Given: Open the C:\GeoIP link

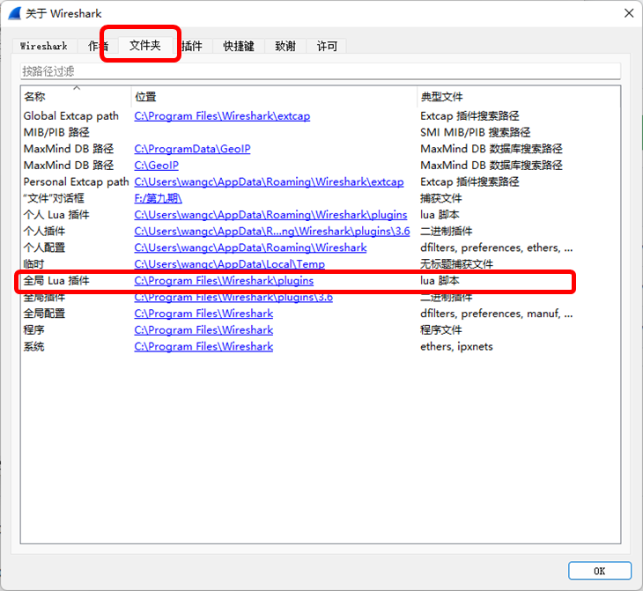Looking at the screenshot, I should (156, 166).
